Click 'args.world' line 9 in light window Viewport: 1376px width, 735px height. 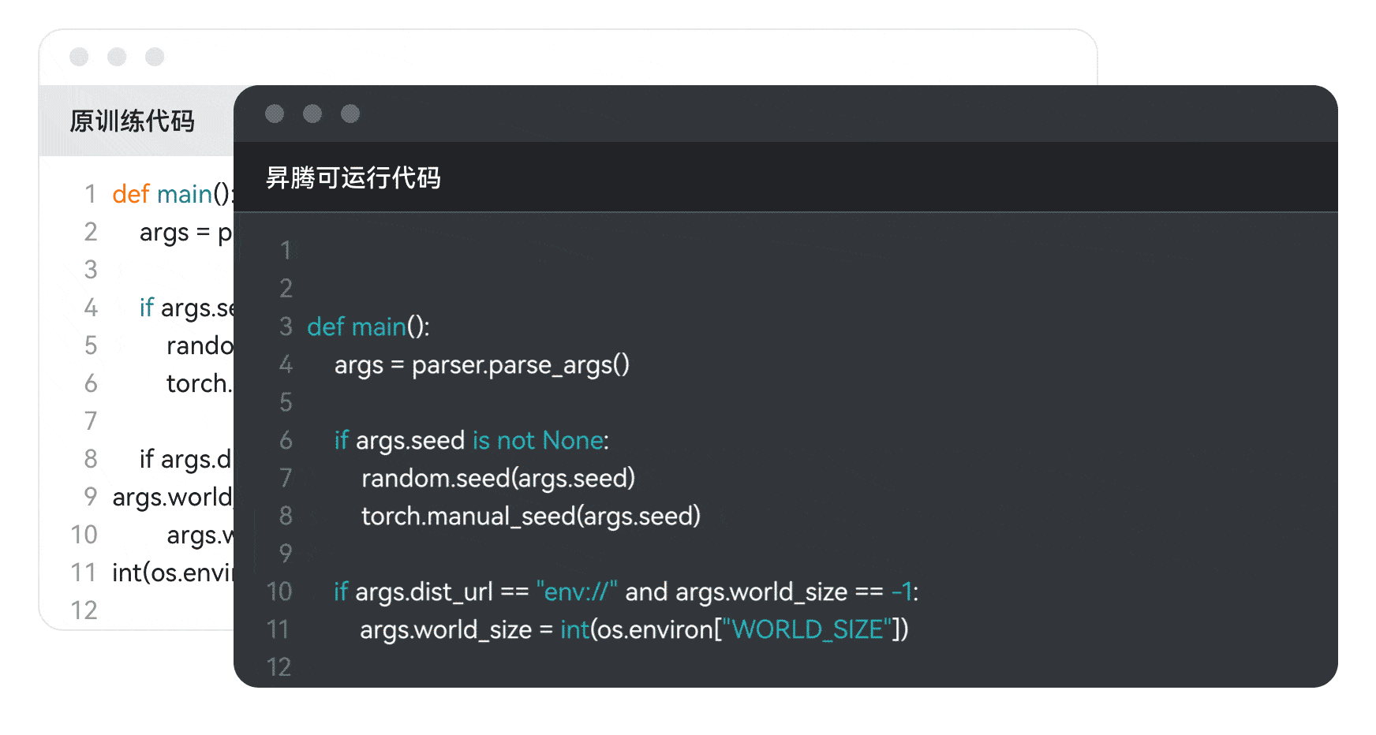(173, 497)
